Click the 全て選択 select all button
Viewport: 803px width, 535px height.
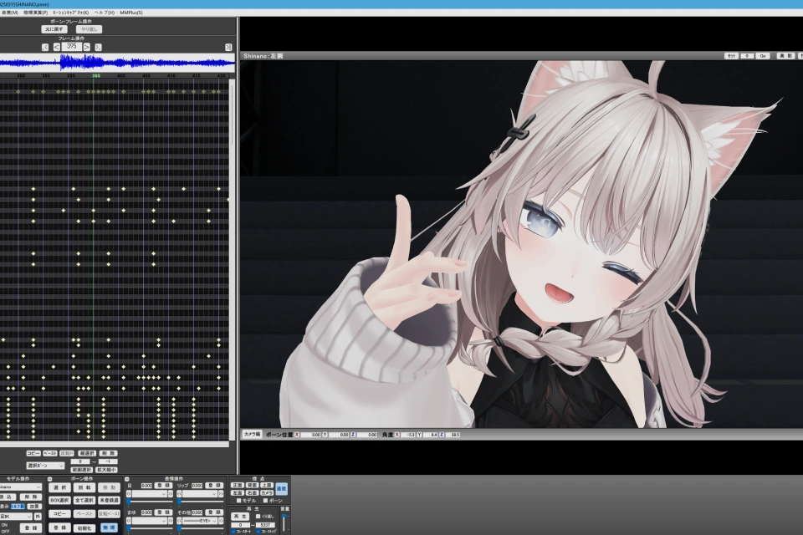(x=84, y=500)
